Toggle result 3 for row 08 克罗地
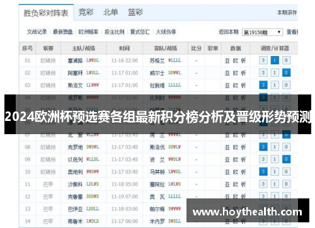Screen dimensions: 315x228 pos(263,147)
